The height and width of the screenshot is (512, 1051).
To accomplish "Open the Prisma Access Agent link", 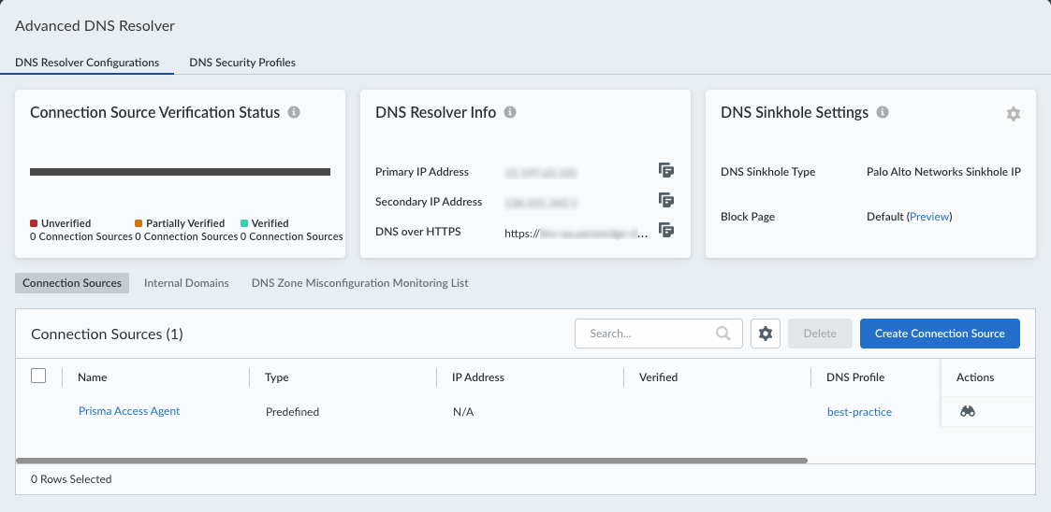I will click(129, 411).
